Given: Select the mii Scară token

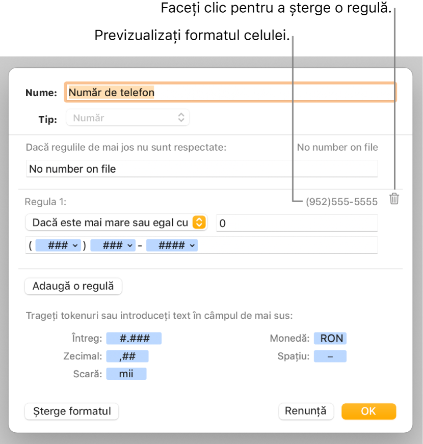Looking at the screenshot, I should [x=126, y=373].
